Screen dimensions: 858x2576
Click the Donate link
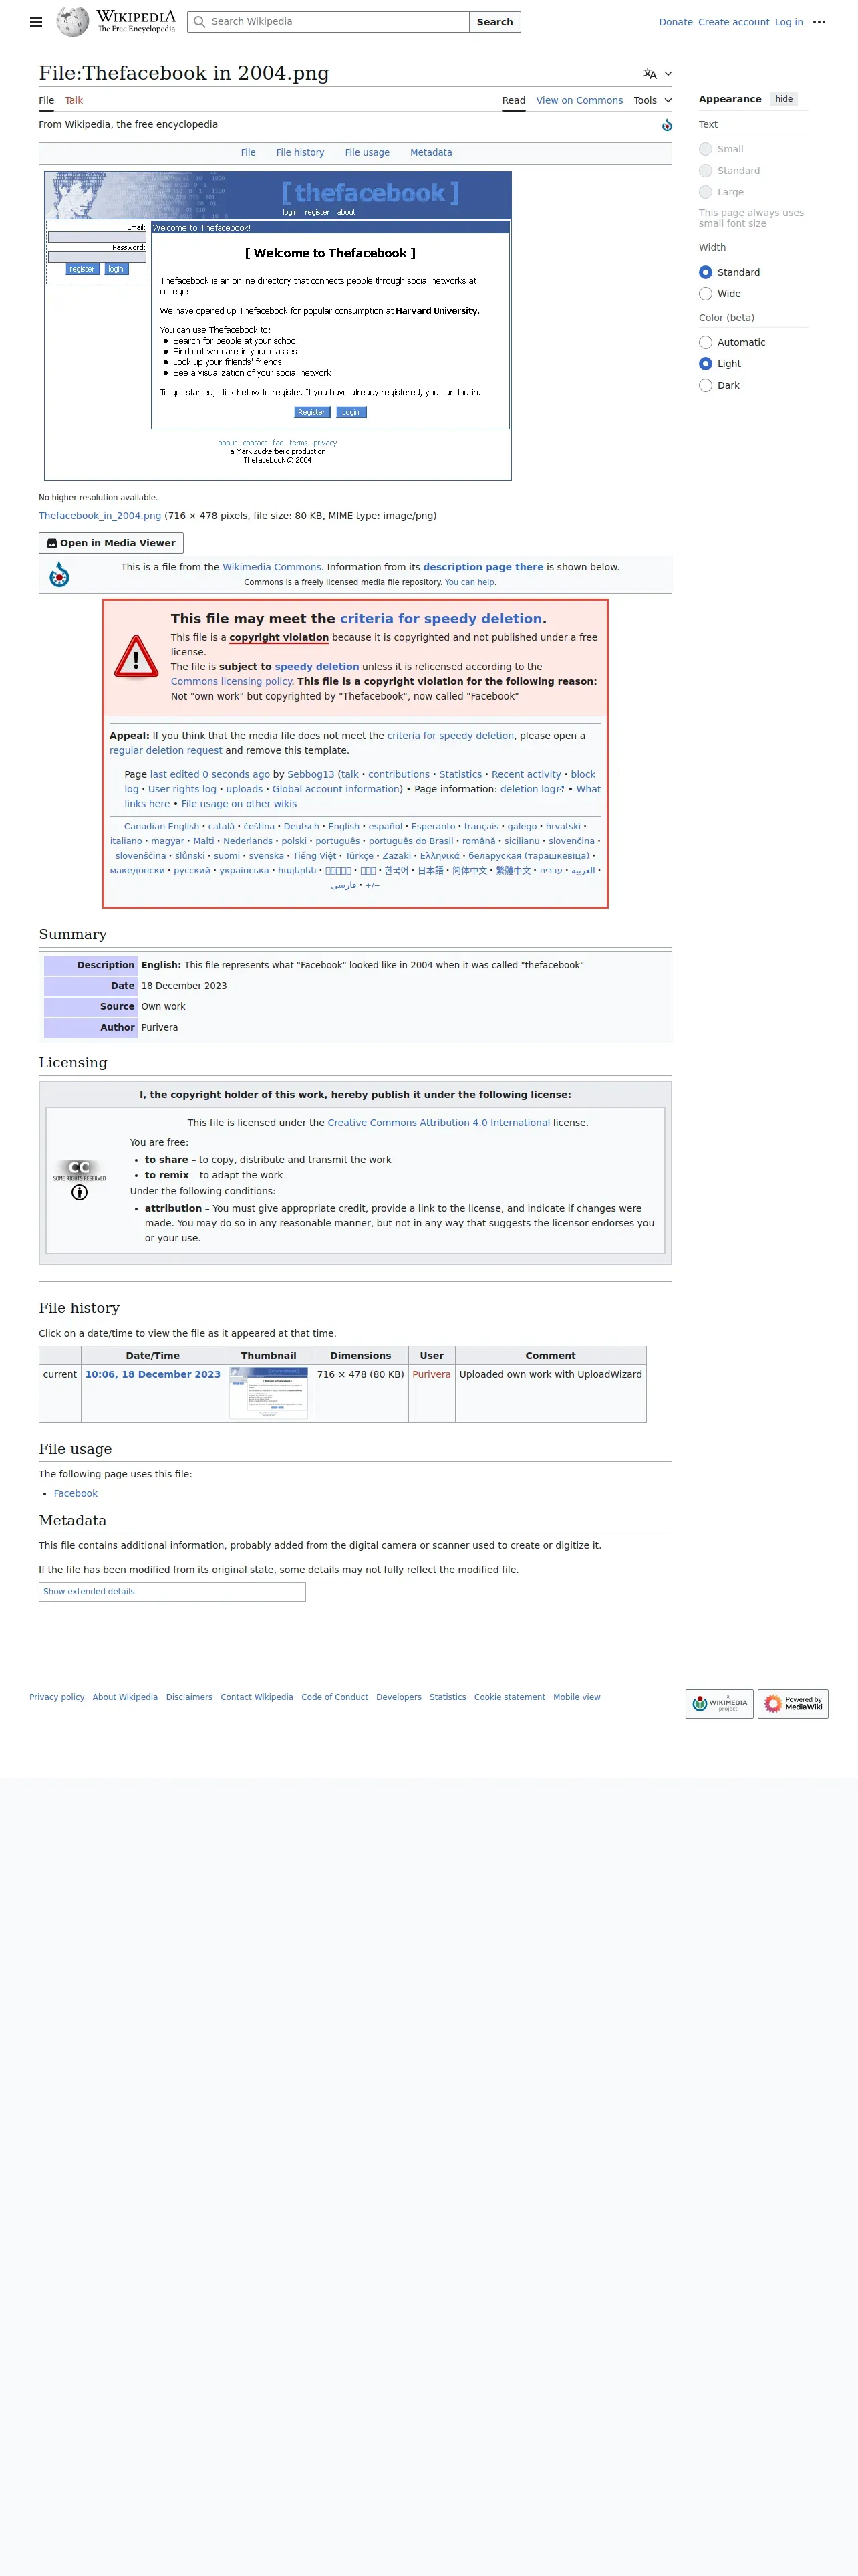(x=675, y=22)
